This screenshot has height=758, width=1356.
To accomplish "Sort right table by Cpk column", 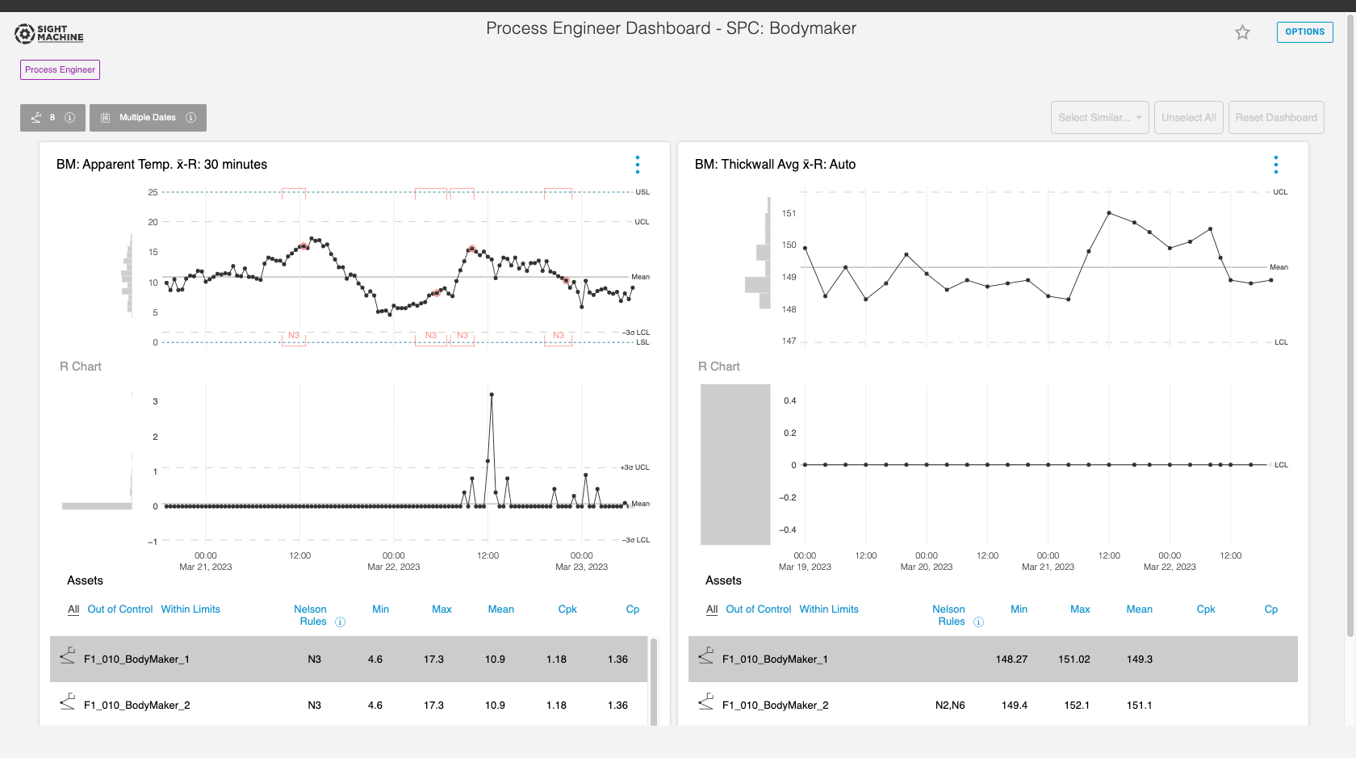I will point(1206,609).
